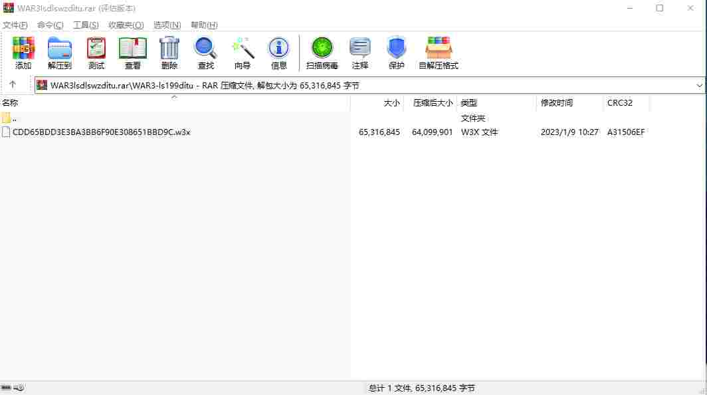Click the CRC value A31506EF
707x395 pixels.
tap(626, 132)
